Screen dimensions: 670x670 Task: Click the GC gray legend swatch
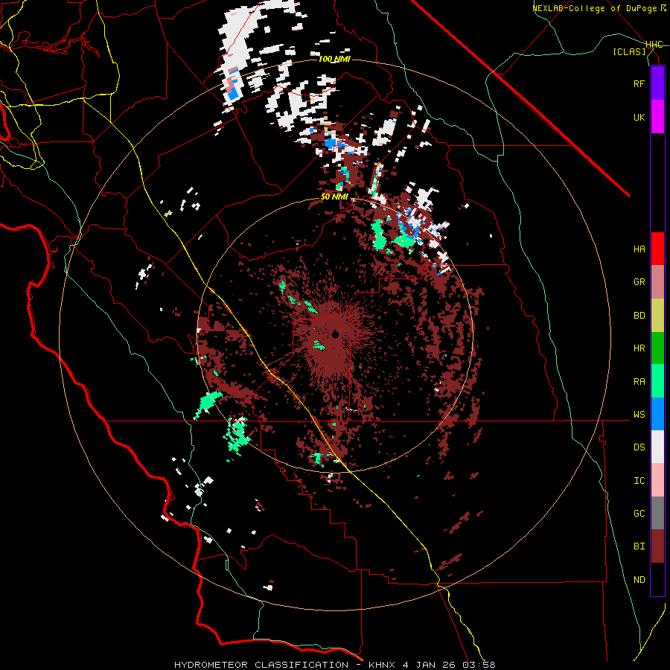[x=657, y=513]
